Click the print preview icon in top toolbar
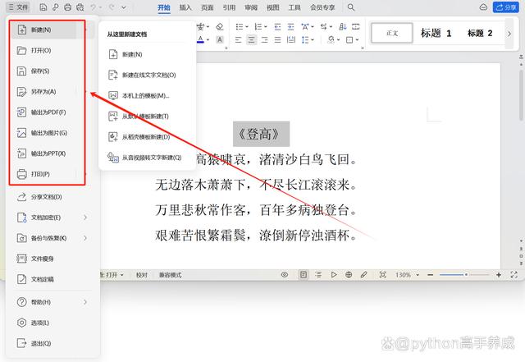525x362 pixels. (x=80, y=7)
